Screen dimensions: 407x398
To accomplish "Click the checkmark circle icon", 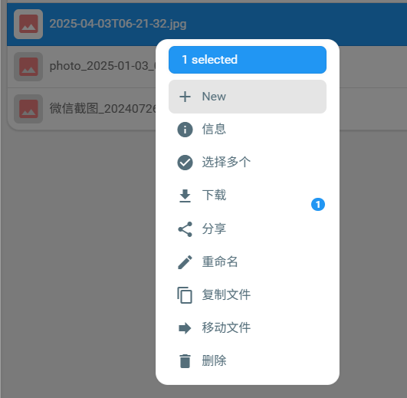I will click(x=185, y=163).
